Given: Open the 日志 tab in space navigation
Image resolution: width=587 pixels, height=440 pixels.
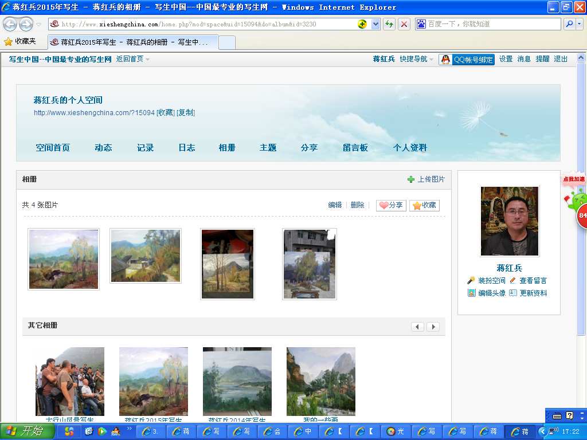Looking at the screenshot, I should [186, 148].
